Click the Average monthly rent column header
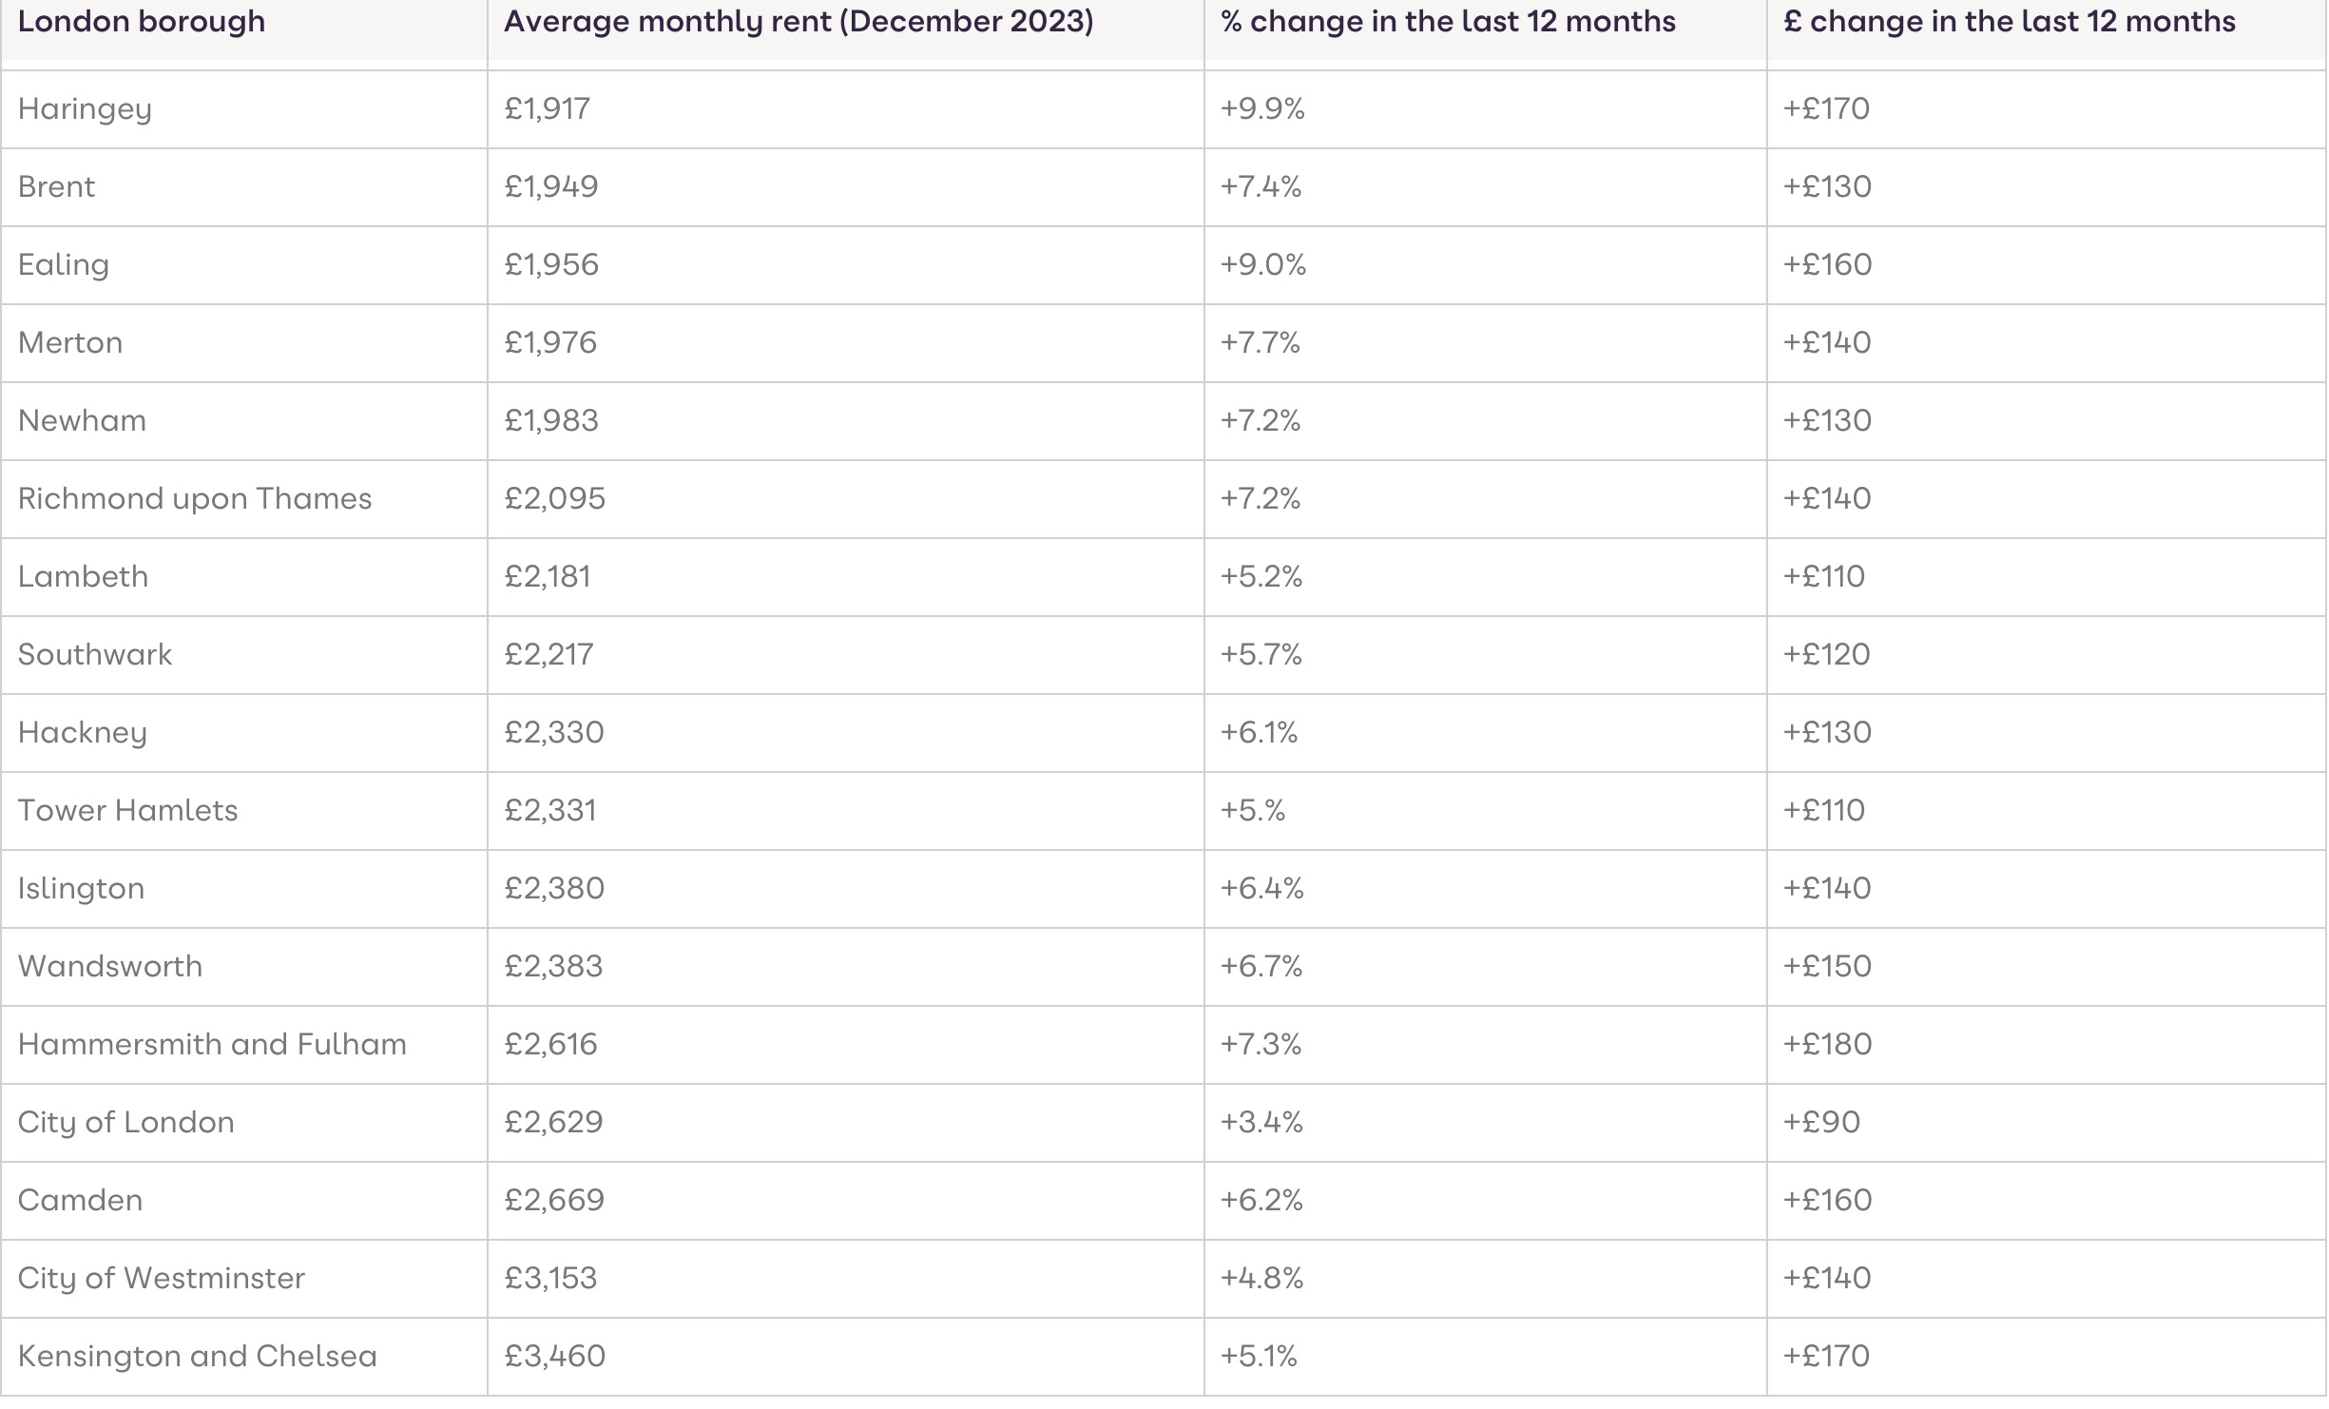Screen dimensions: 2329x1409 [799, 22]
